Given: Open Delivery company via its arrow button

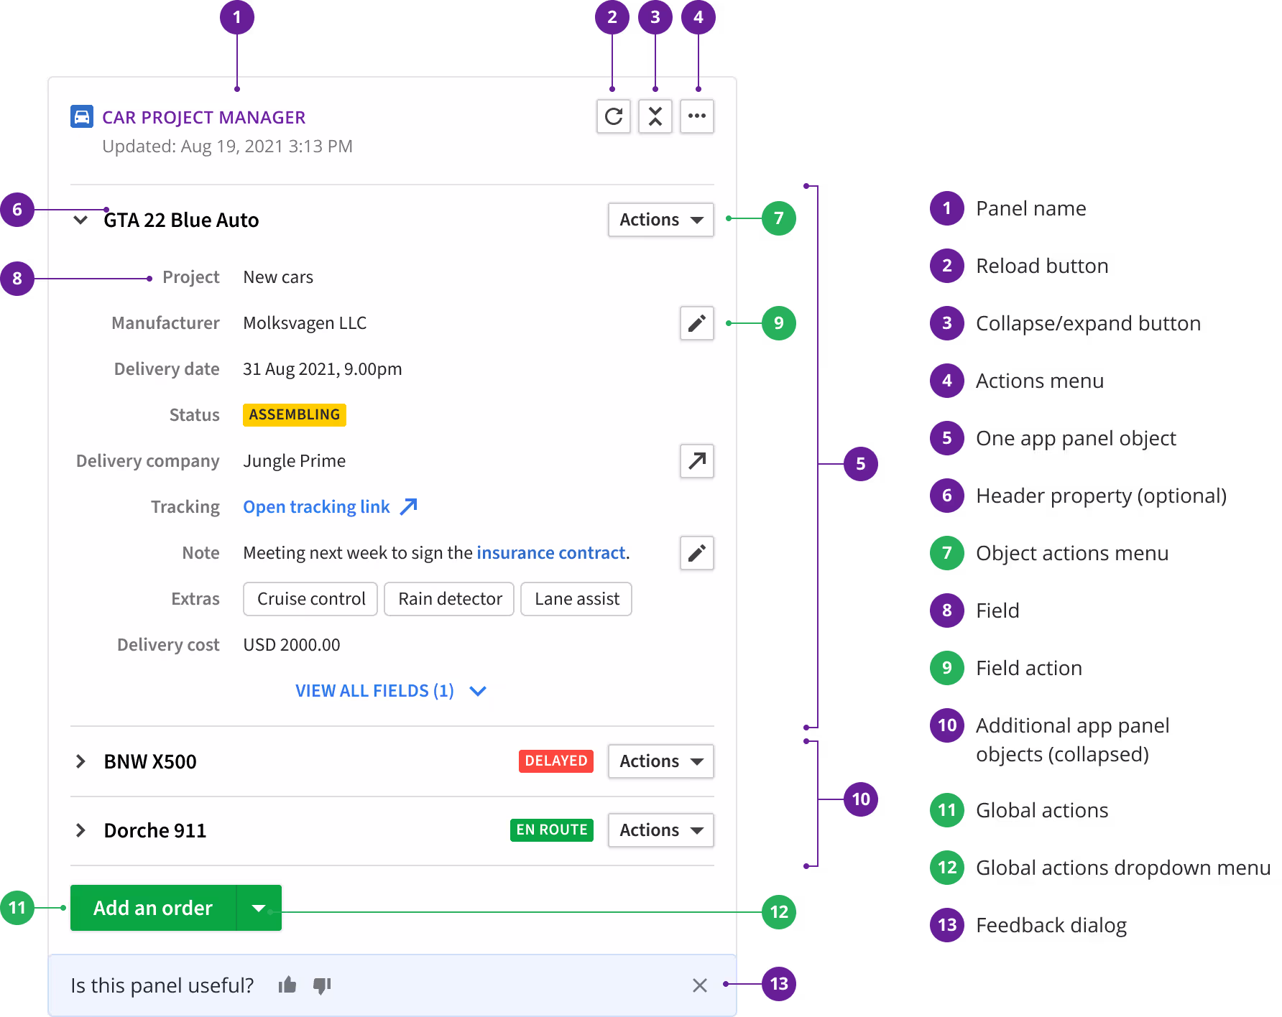Looking at the screenshot, I should click(696, 461).
